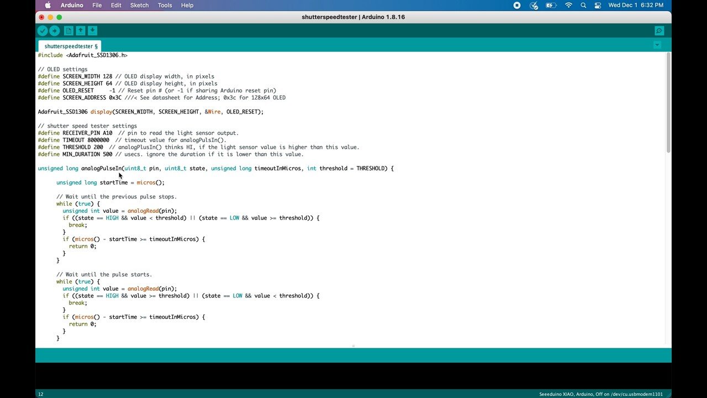
Task: Click the TIMEOUT 8000000 define line
Action: 132,140
